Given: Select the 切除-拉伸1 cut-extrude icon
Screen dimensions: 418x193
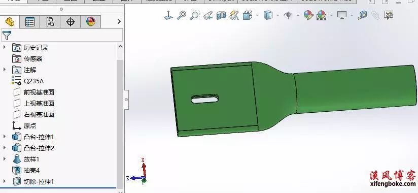Looking at the screenshot, I should click(x=17, y=181).
